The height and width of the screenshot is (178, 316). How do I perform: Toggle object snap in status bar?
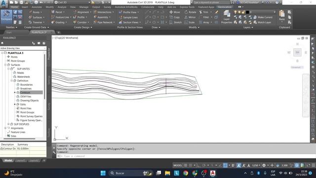click(x=225, y=165)
